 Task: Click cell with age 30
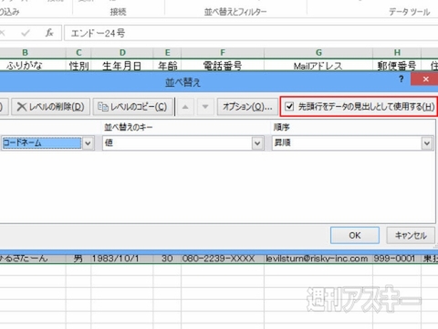click(167, 259)
